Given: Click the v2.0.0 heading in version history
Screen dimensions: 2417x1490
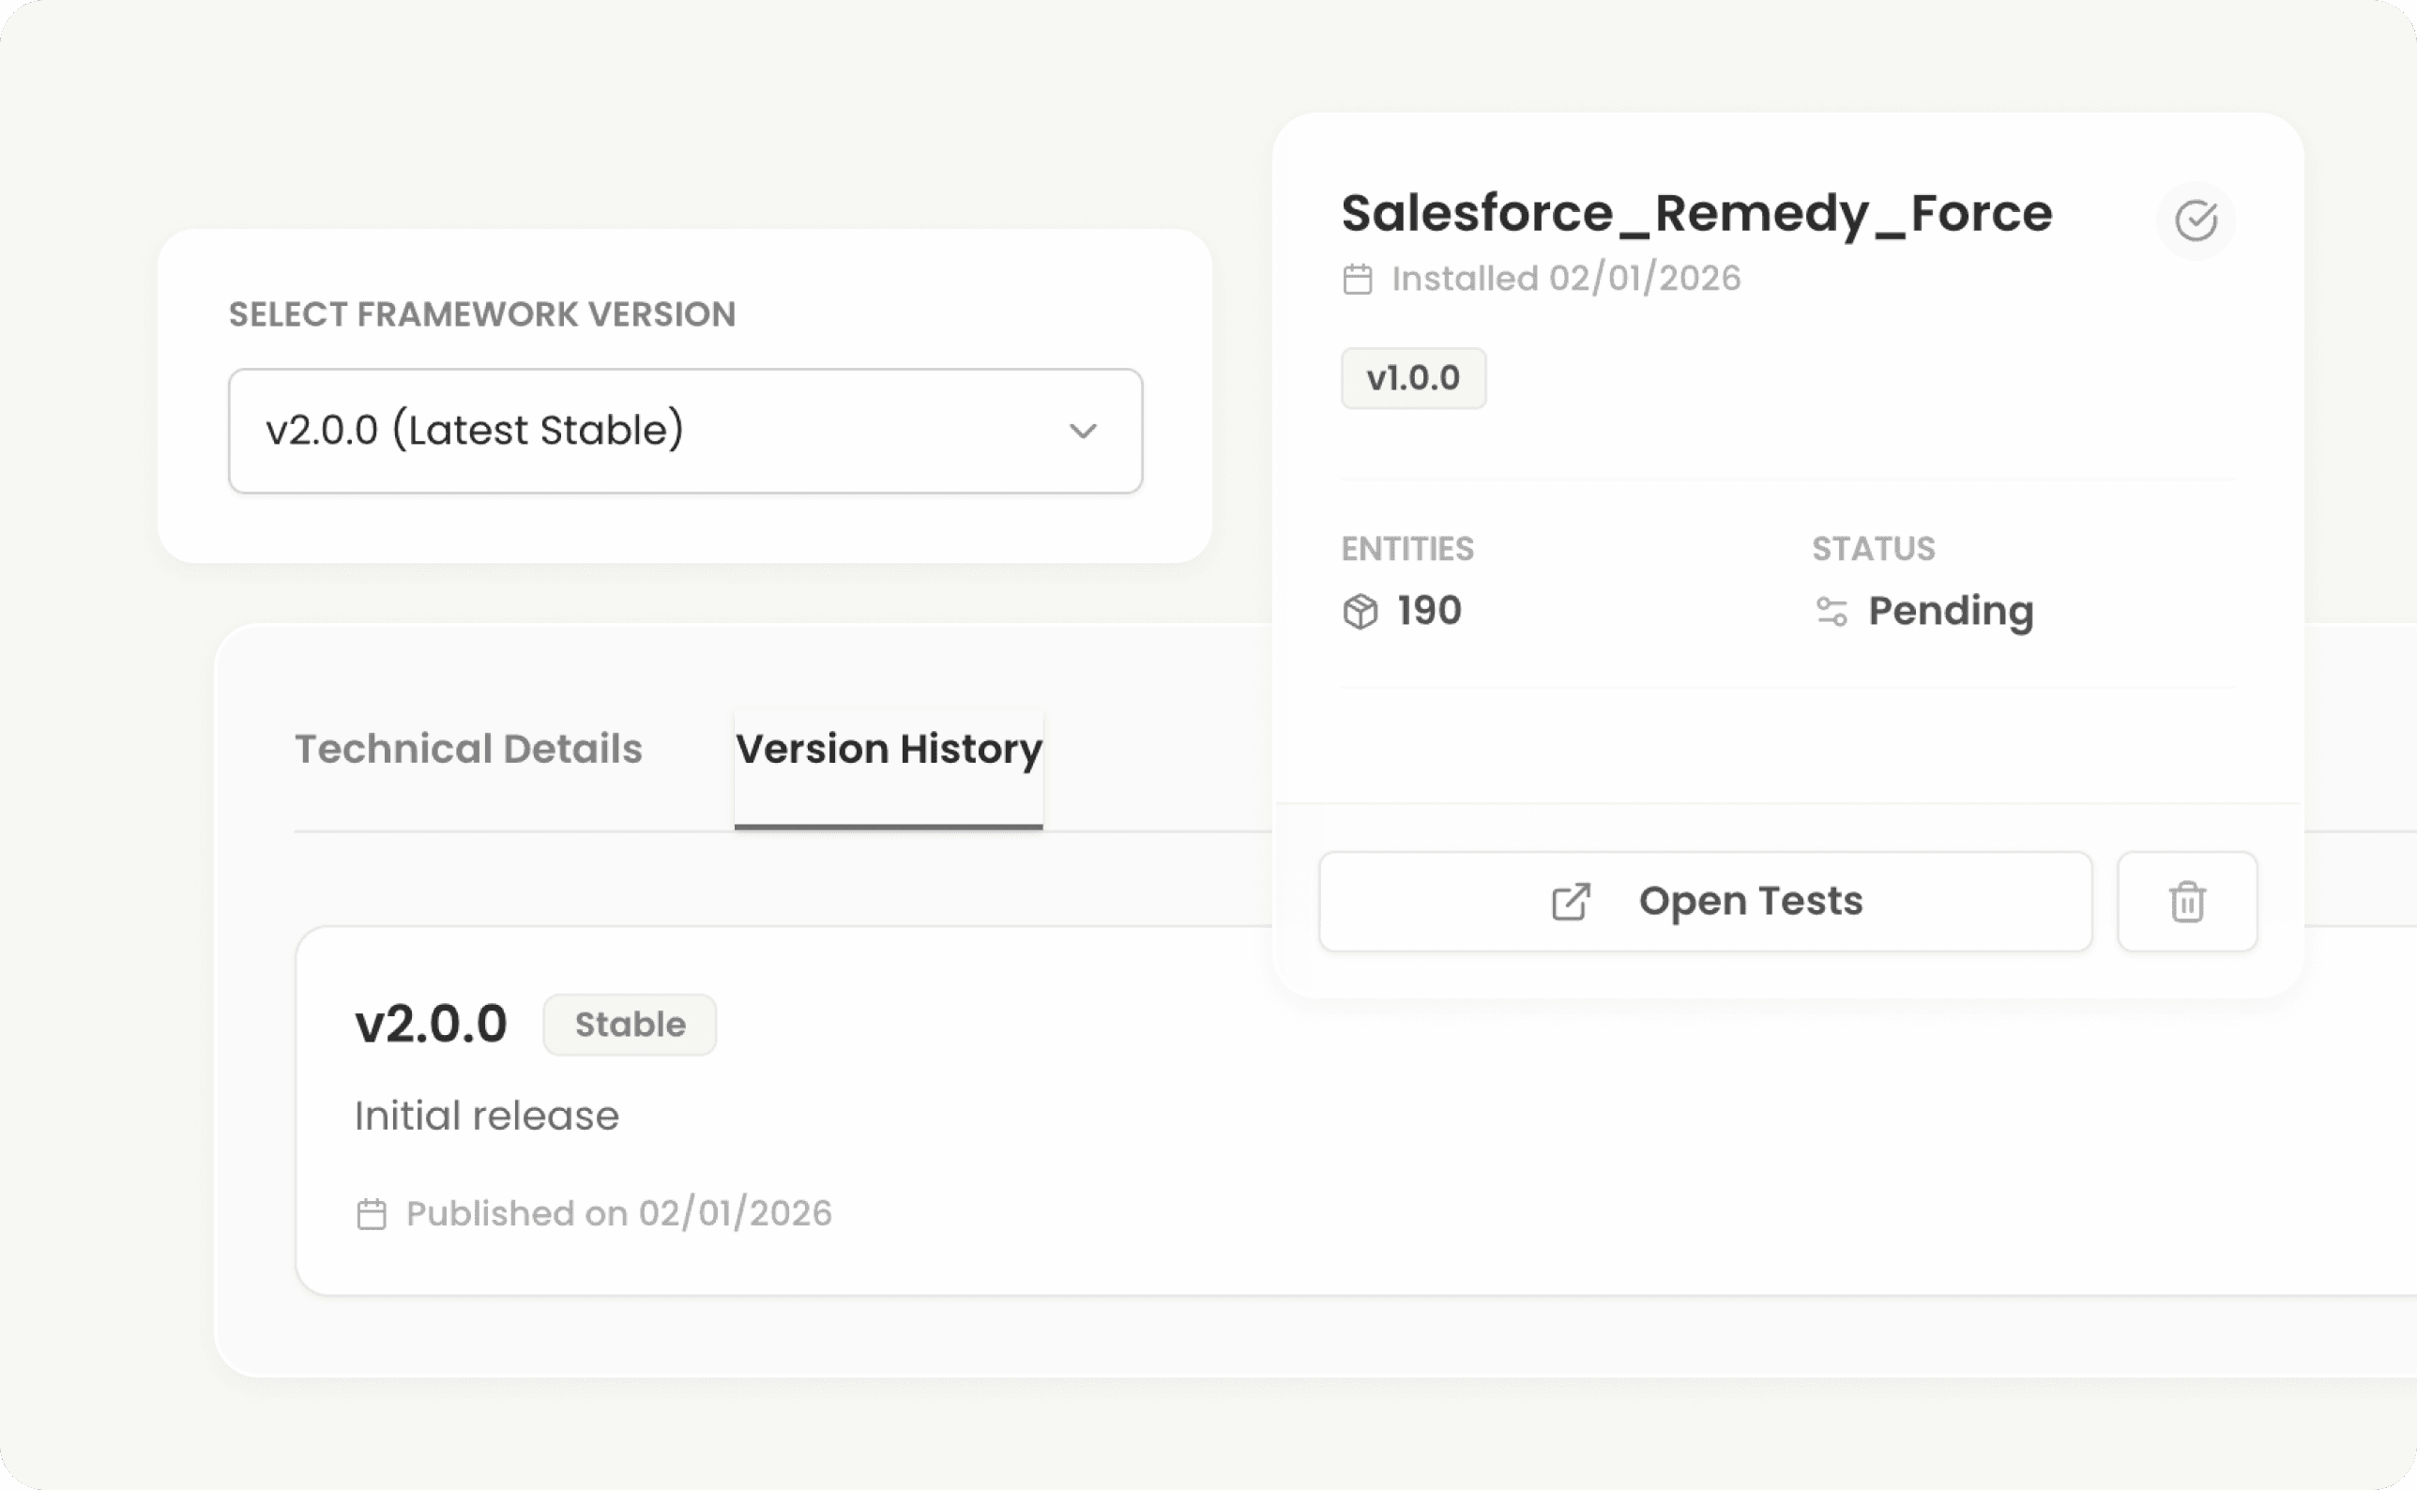Looking at the screenshot, I should coord(432,1023).
